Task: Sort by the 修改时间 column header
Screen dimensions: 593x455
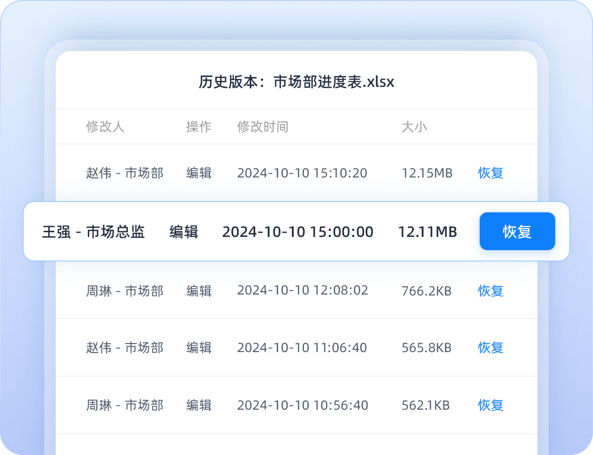Action: [263, 127]
